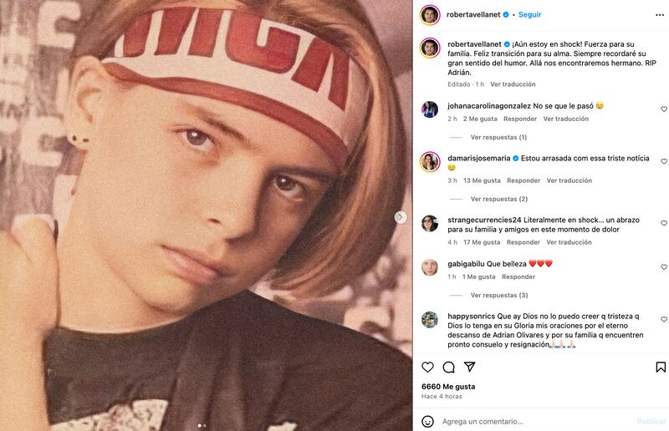Screen dimensions: 669x431
Task: Like johanacarolinagonzalez's comment
Action: tap(664, 109)
